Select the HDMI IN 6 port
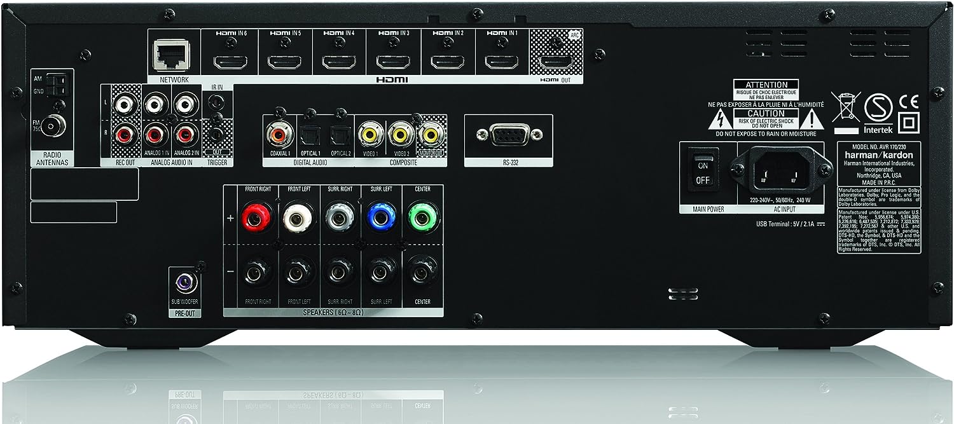Image resolution: width=954 pixels, height=424 pixels. [x=230, y=62]
